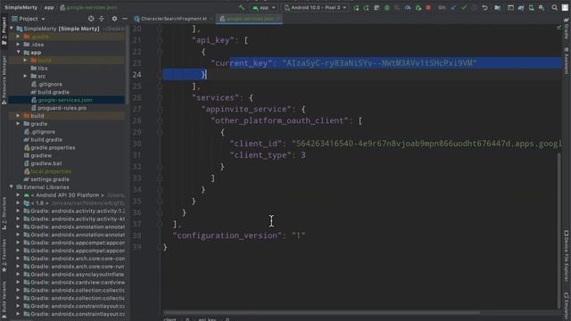
Task: Select the libs folder
Action: point(39,68)
